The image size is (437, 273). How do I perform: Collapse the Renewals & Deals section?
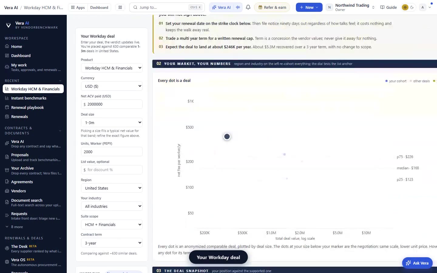tap(60, 238)
